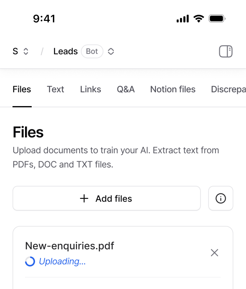Expand the Leads bot switcher chevrons
This screenshot has height=289, width=246.
point(111,51)
